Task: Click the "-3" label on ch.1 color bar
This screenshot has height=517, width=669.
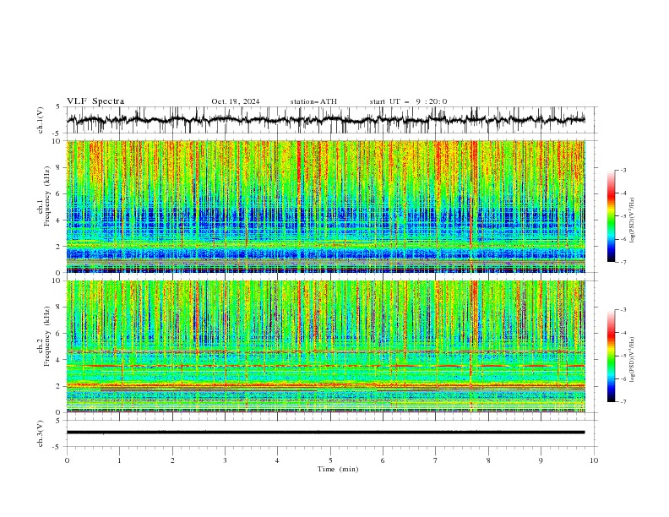Action: coord(623,170)
